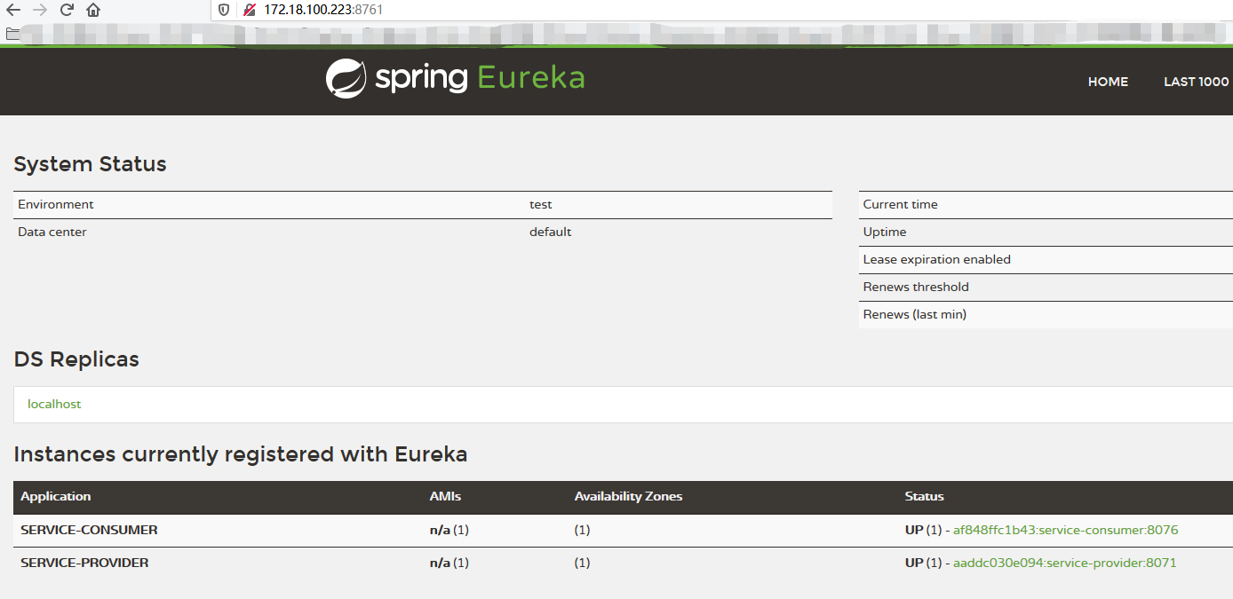Click the UP (1) status of SERVICE-PROVIDER

click(923, 563)
